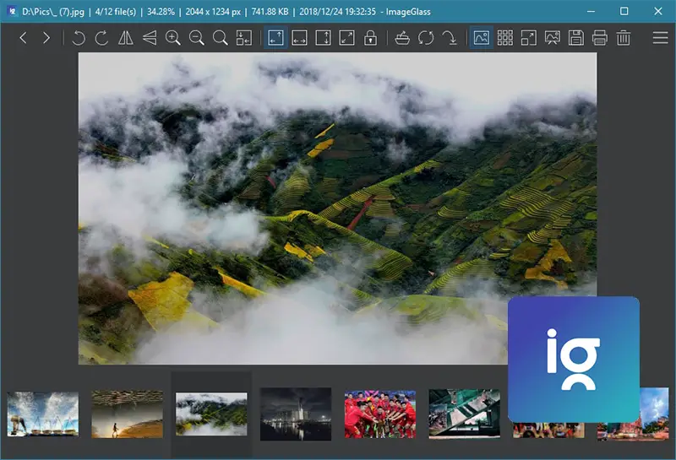Maximize the ImageGlass window
This screenshot has width=676, height=460.
click(x=624, y=11)
